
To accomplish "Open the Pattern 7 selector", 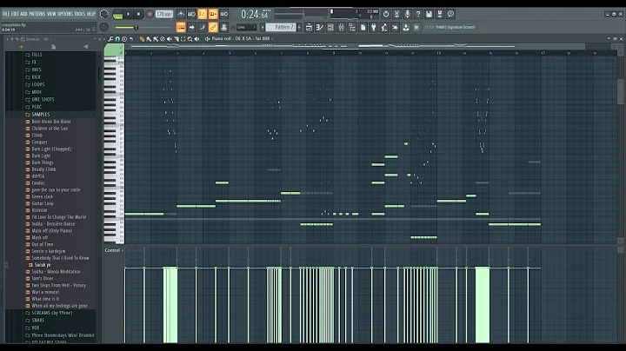I will pos(281,27).
